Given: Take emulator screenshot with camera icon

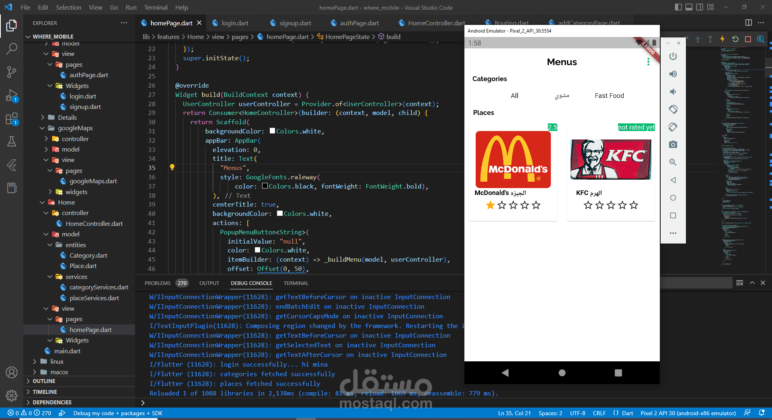Looking at the screenshot, I should pyautogui.click(x=673, y=144).
